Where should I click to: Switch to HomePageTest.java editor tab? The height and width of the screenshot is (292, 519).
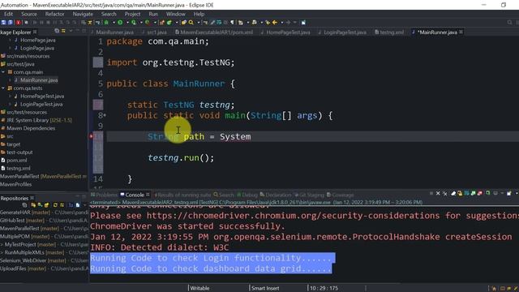tap(285, 32)
